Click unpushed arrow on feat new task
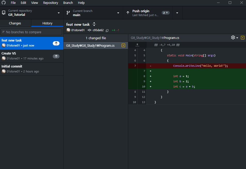This screenshot has width=246, height=169. (56, 43)
